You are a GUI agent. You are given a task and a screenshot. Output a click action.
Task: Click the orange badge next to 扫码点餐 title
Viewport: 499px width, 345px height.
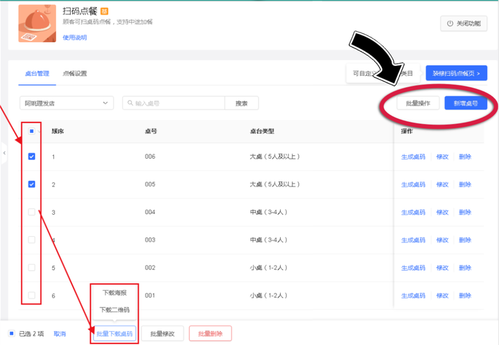click(105, 12)
